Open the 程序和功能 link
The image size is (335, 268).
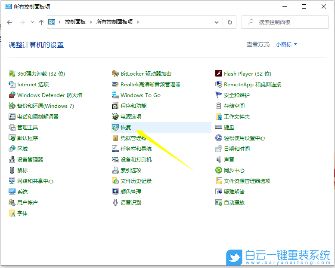[x=133, y=106]
